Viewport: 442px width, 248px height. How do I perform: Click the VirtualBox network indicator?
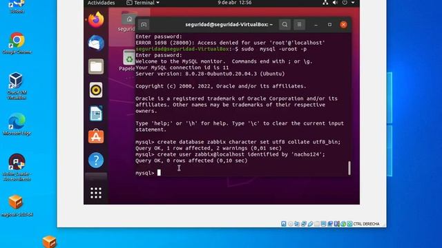304,224
